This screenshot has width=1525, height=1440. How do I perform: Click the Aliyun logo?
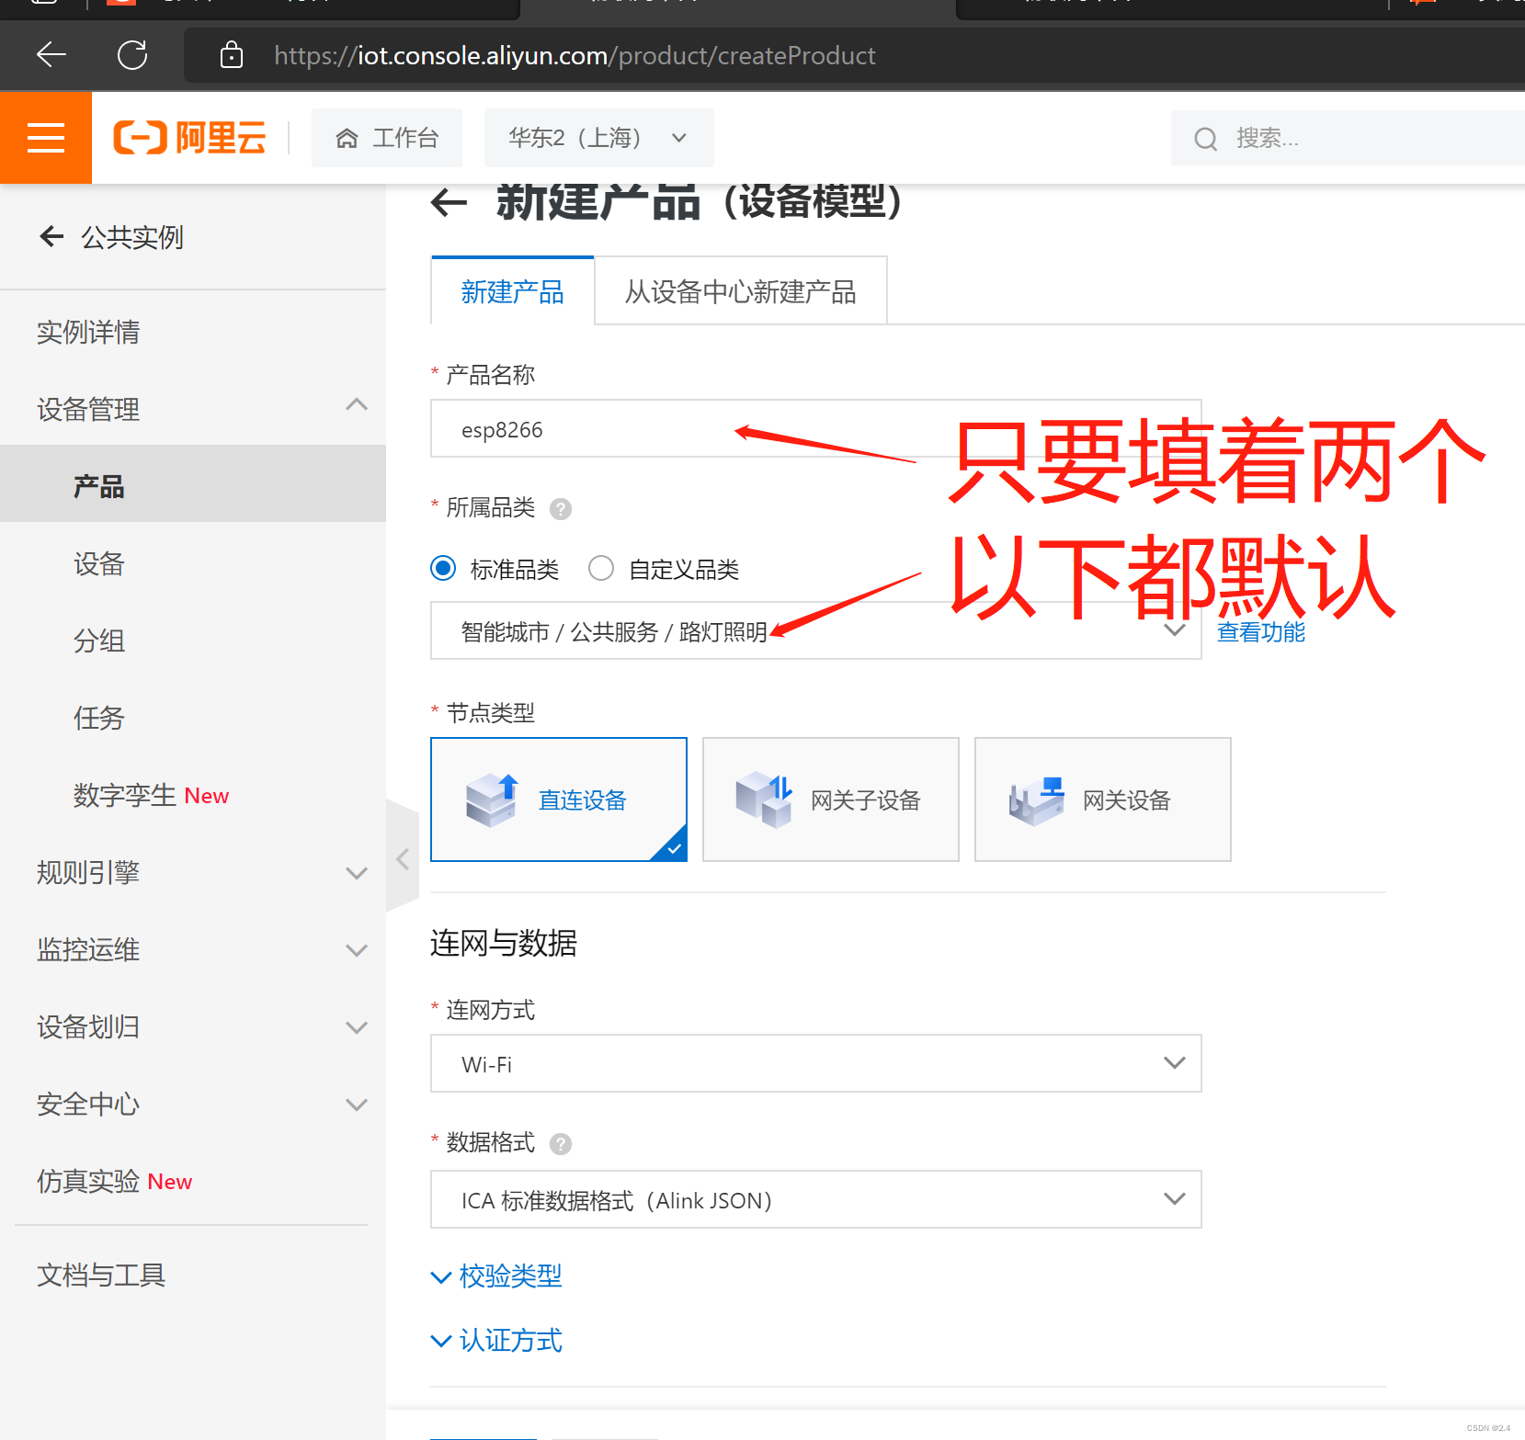pos(188,137)
